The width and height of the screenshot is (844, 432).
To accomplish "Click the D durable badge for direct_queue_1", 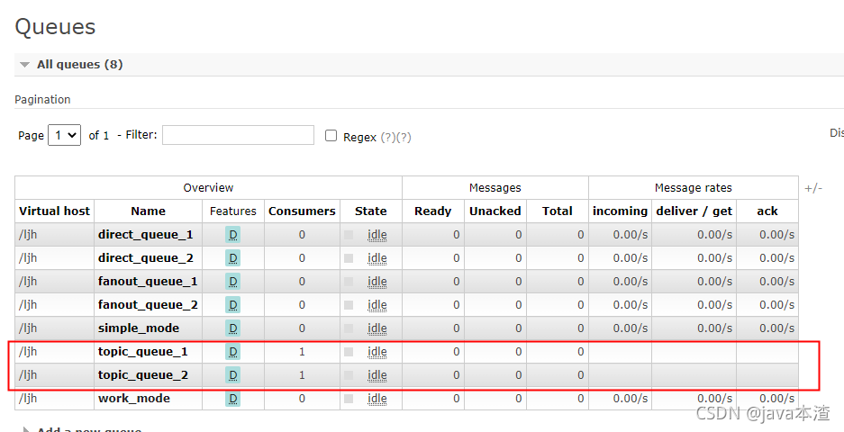I will [x=232, y=235].
